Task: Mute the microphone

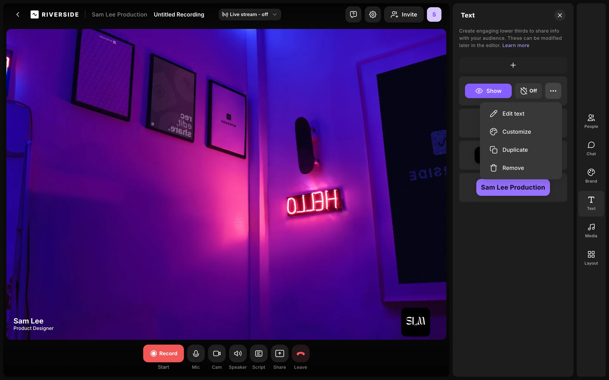Action: click(196, 353)
